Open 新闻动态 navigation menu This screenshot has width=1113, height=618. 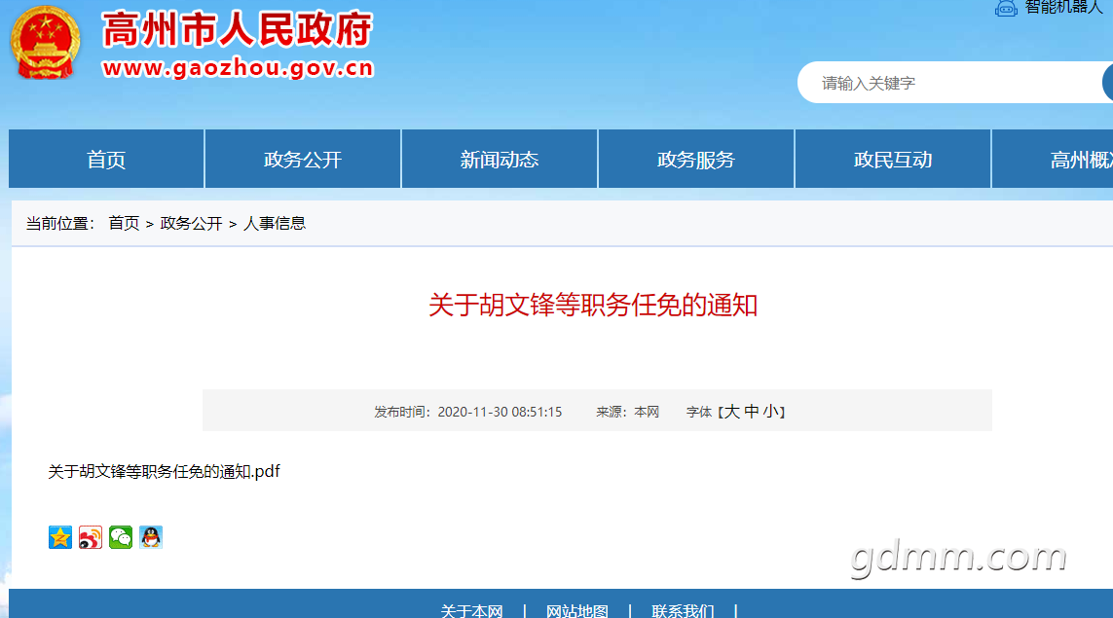click(500, 159)
